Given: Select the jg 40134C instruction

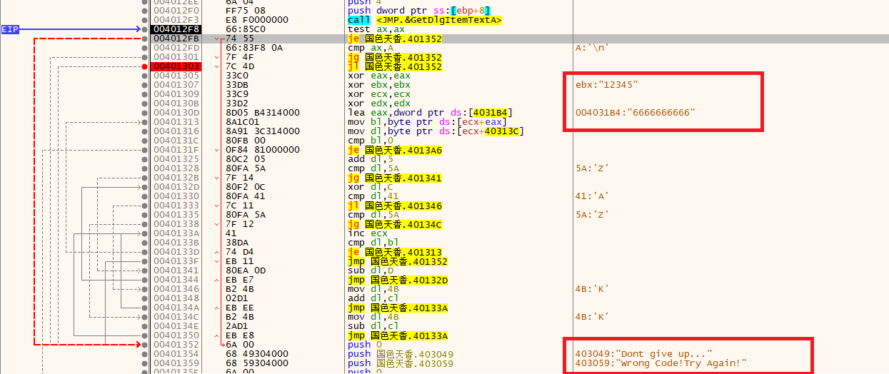Looking at the screenshot, I should point(394,224).
